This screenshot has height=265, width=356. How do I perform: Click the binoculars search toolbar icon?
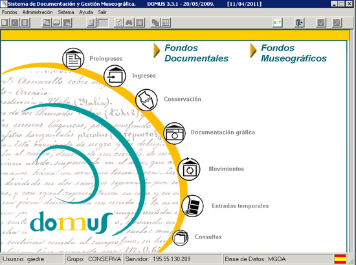(x=129, y=23)
